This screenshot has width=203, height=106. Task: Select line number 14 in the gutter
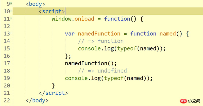click(x=7, y=41)
